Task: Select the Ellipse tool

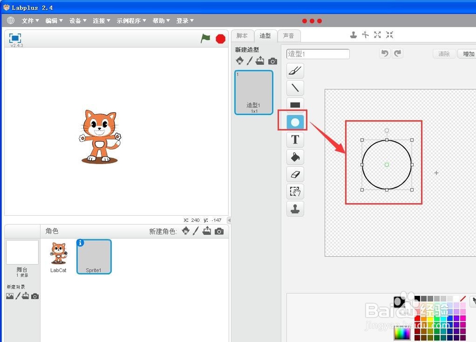Action: (295, 122)
